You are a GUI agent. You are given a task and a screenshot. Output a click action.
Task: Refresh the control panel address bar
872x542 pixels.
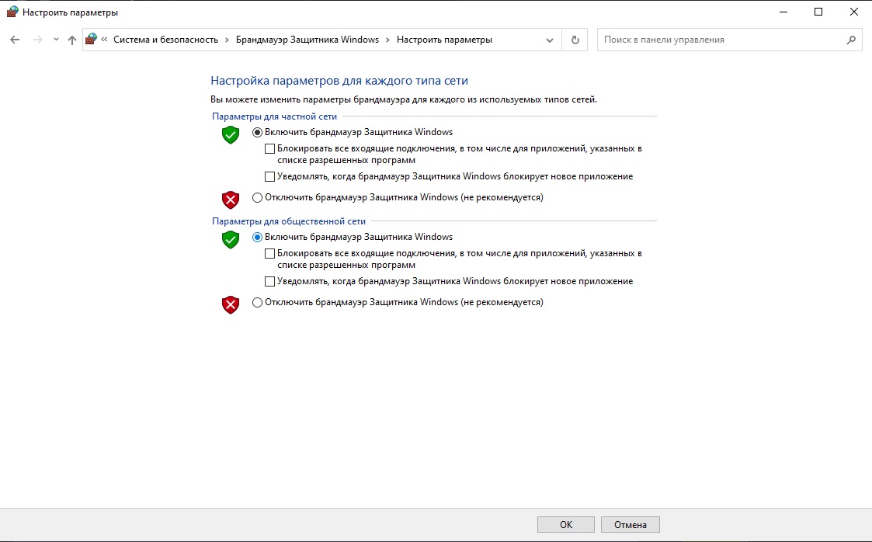(575, 40)
